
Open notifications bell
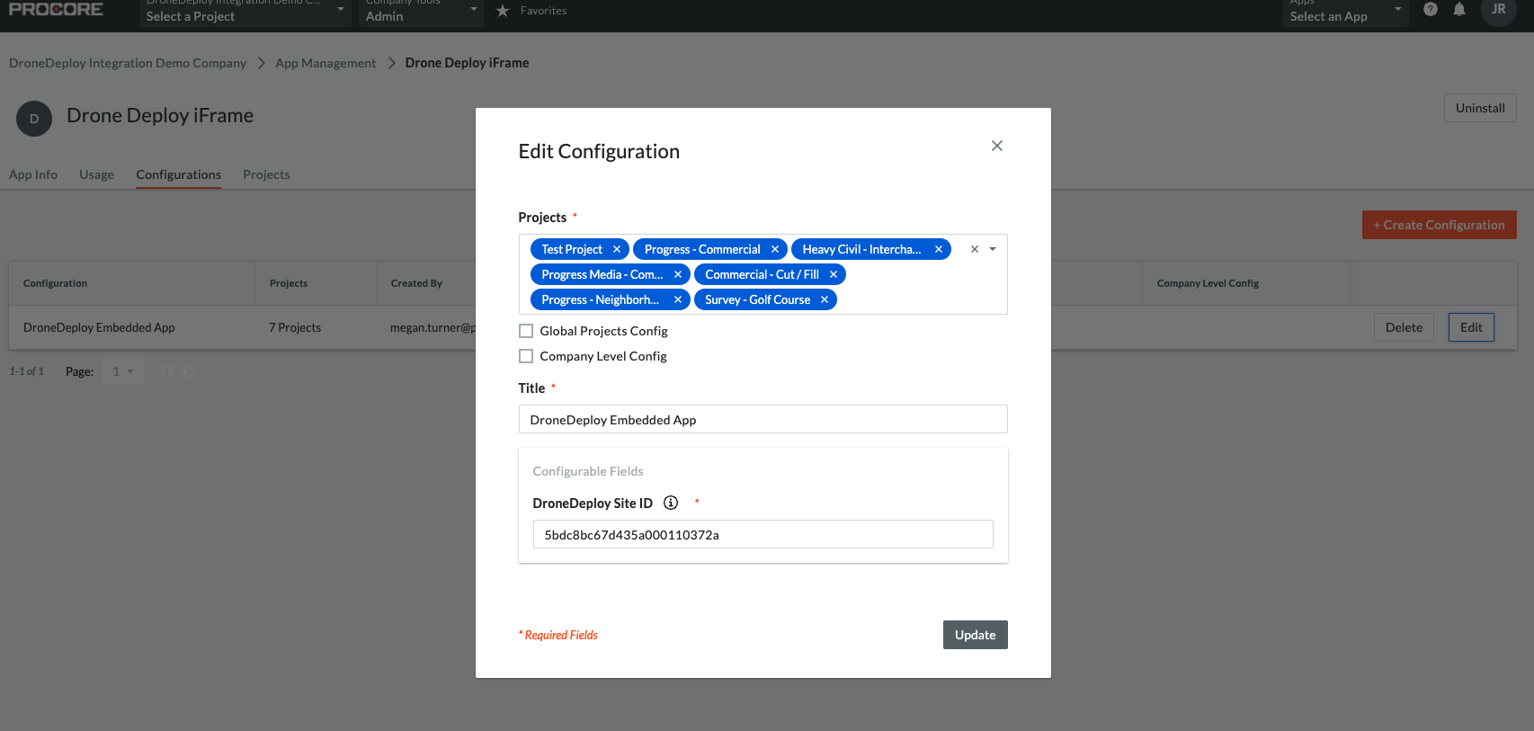(1459, 9)
